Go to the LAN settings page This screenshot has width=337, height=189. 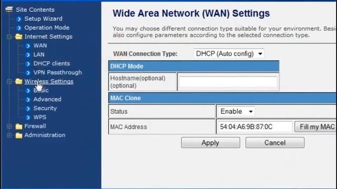click(39, 55)
